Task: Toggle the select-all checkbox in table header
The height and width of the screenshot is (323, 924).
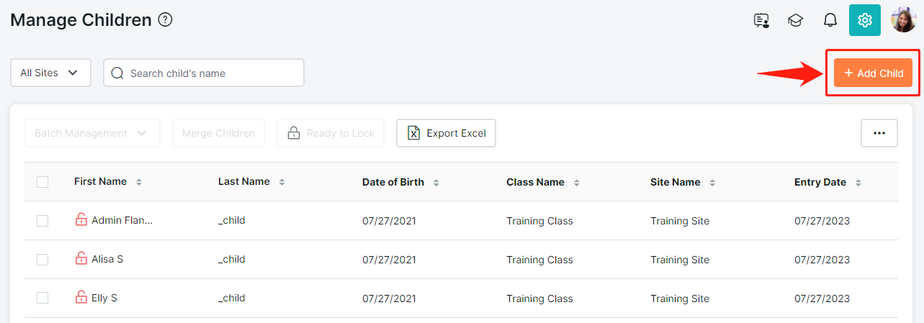Action: (x=42, y=182)
